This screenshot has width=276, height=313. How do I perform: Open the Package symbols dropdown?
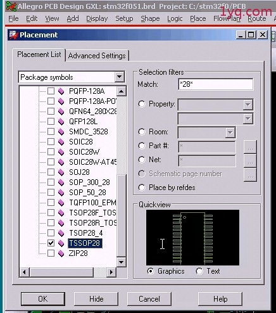click(120, 77)
